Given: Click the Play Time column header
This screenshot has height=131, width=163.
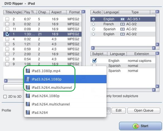Looking at the screenshot, I should pyautogui.click(x=30, y=12).
